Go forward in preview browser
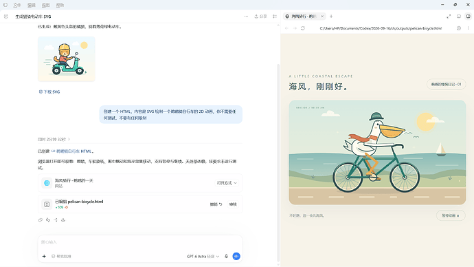Viewport: 474px width, 267px height. 295,28
